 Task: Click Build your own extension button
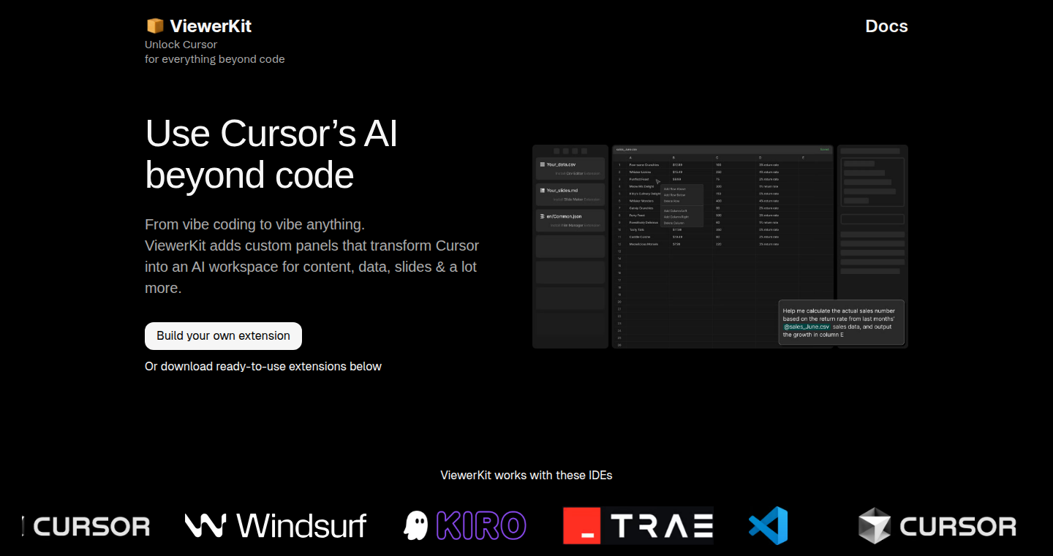(x=223, y=336)
